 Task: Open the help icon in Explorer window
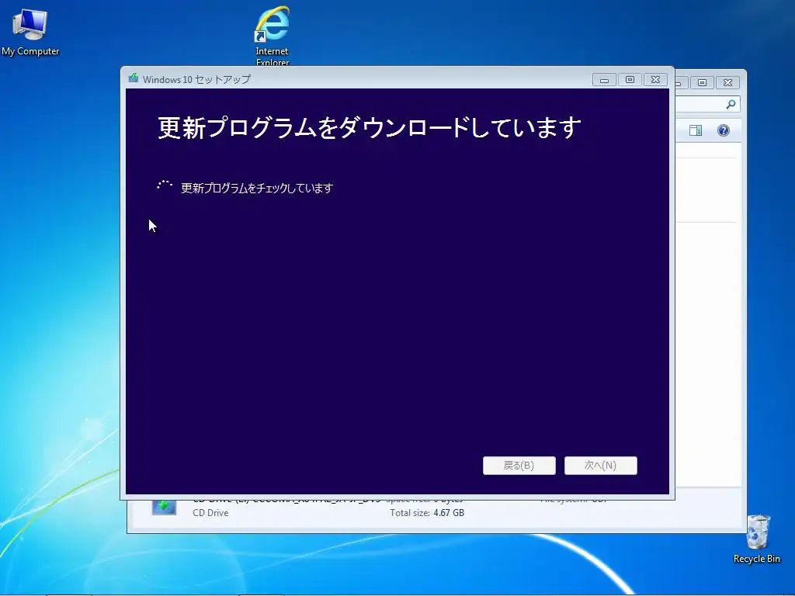pos(724,130)
